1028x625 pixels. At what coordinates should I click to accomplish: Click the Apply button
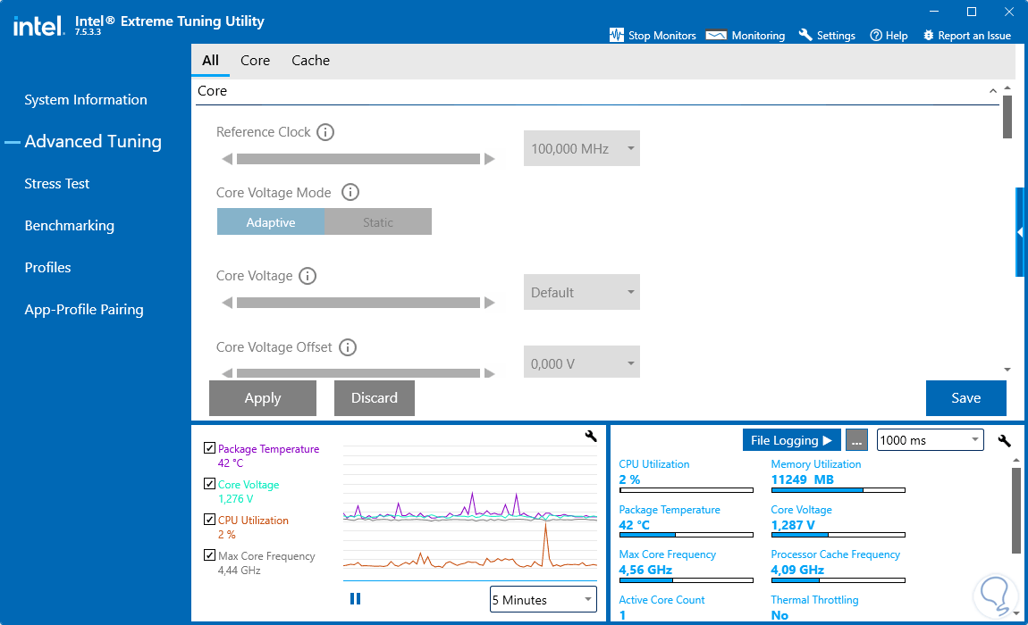263,397
